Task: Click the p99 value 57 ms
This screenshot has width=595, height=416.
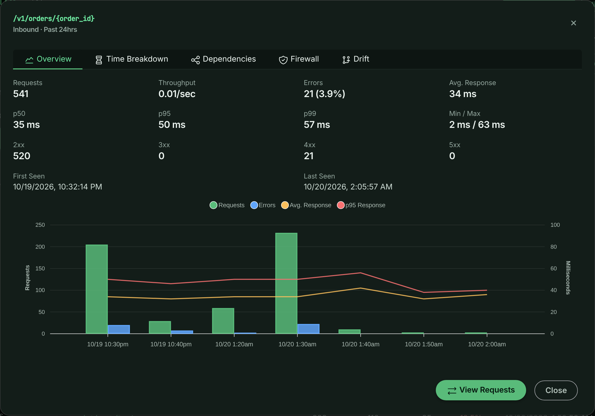Action: (x=317, y=124)
